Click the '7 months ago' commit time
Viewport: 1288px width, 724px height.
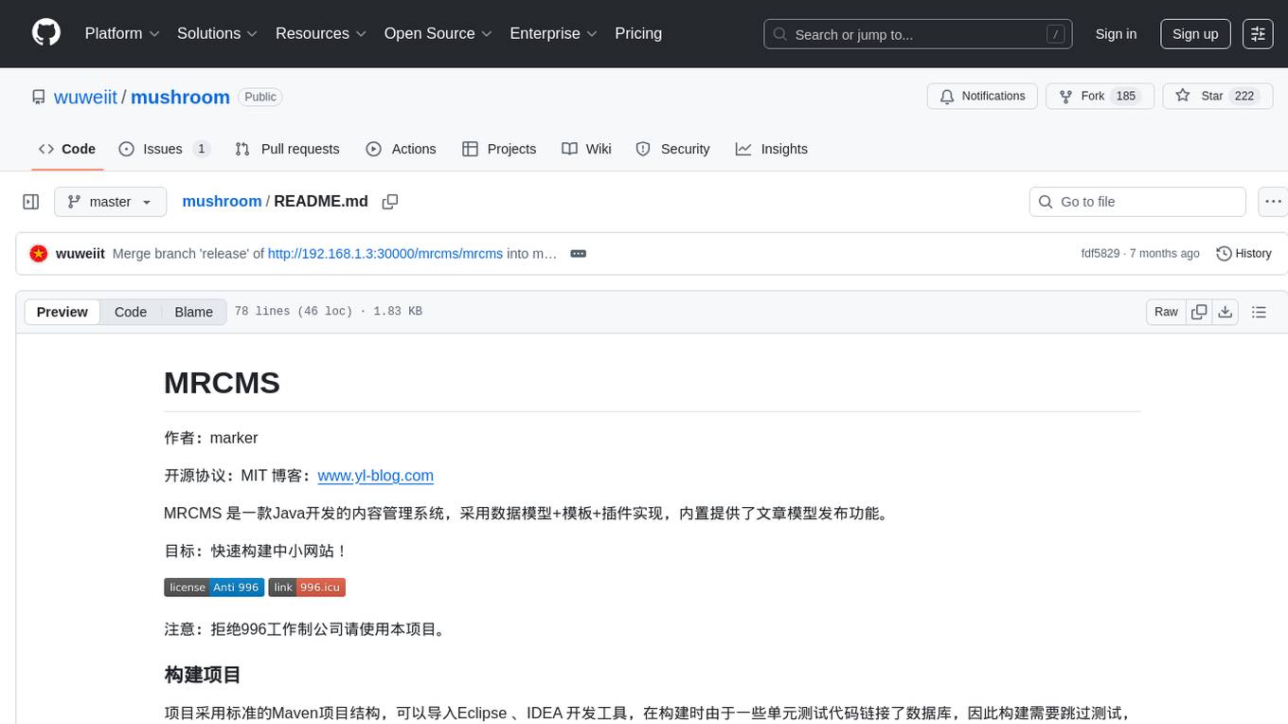[1165, 253]
